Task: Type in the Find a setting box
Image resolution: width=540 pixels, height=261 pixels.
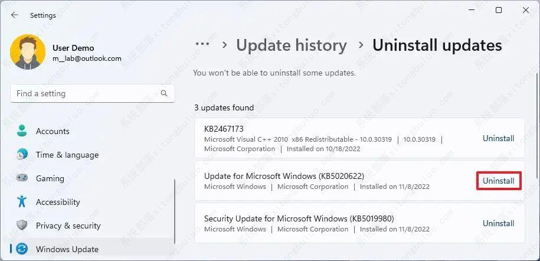Action: pos(86,93)
